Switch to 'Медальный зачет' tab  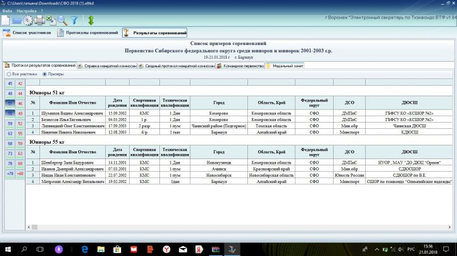(284, 66)
